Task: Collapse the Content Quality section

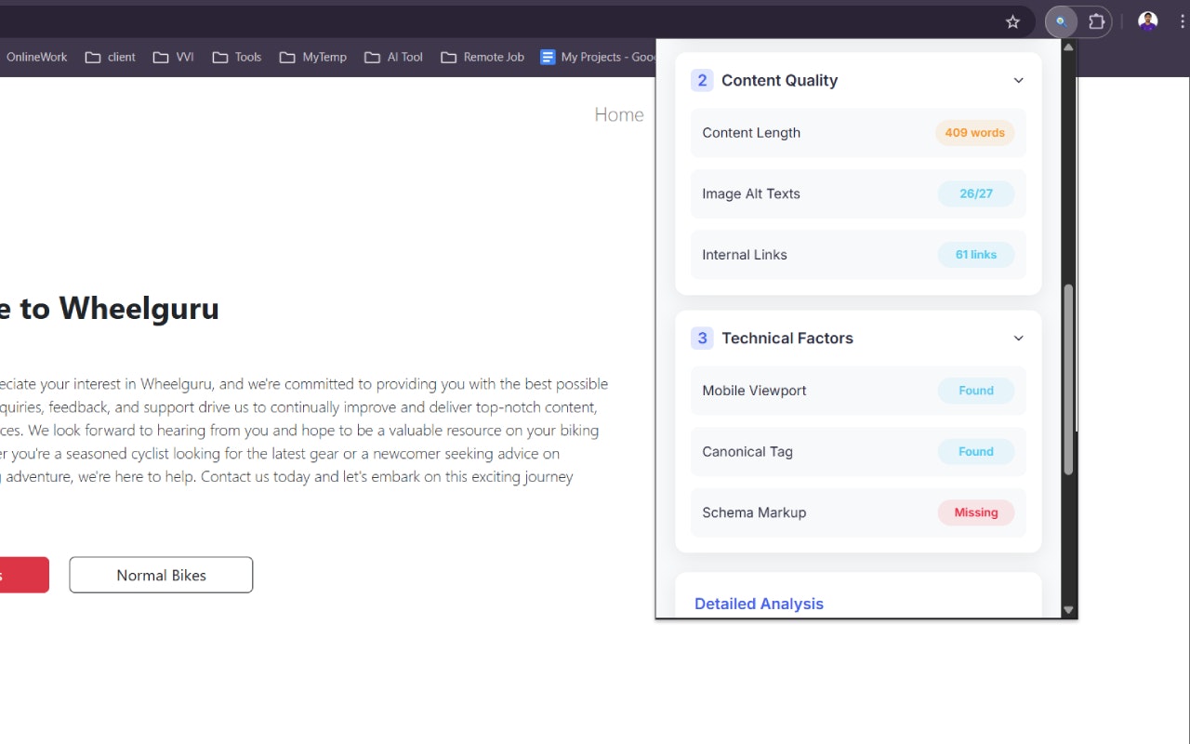Action: tap(1018, 80)
